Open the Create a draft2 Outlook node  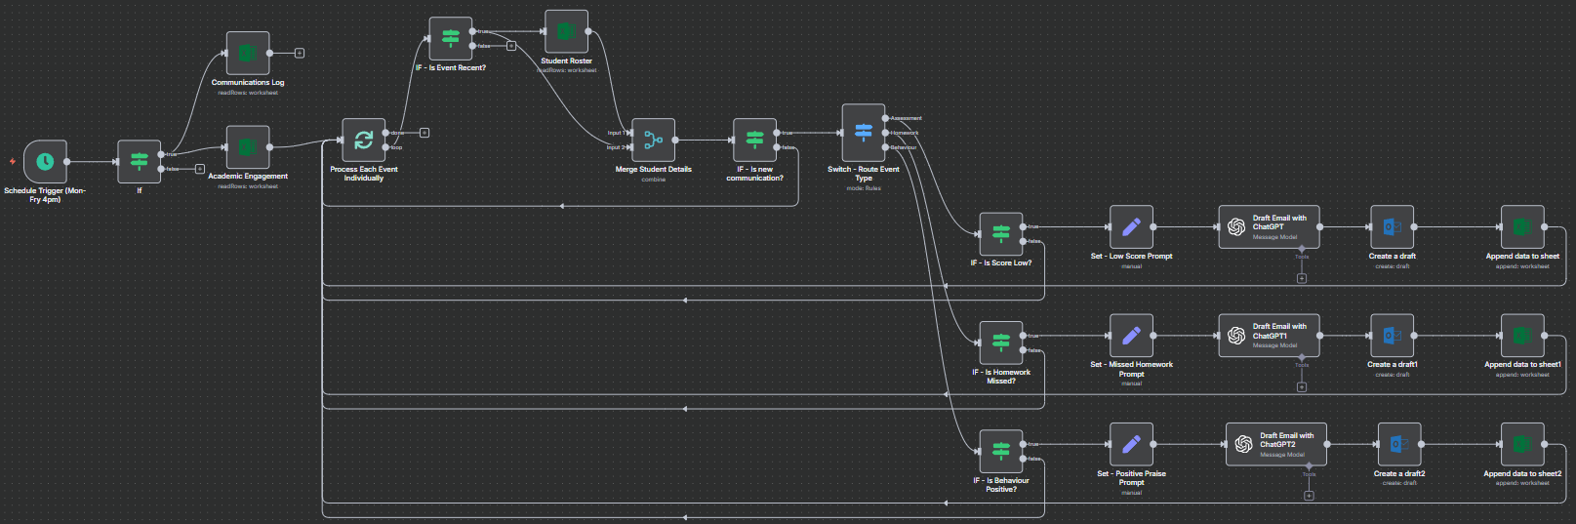tap(1399, 444)
